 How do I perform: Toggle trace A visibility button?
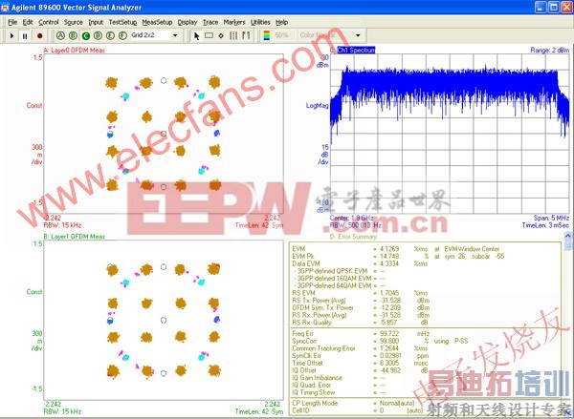point(61,35)
